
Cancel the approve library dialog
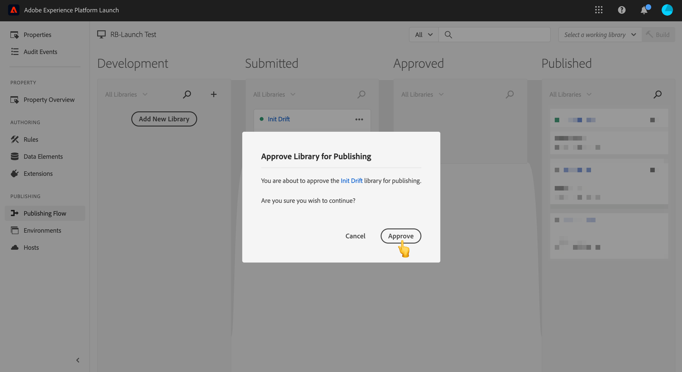[x=355, y=236]
